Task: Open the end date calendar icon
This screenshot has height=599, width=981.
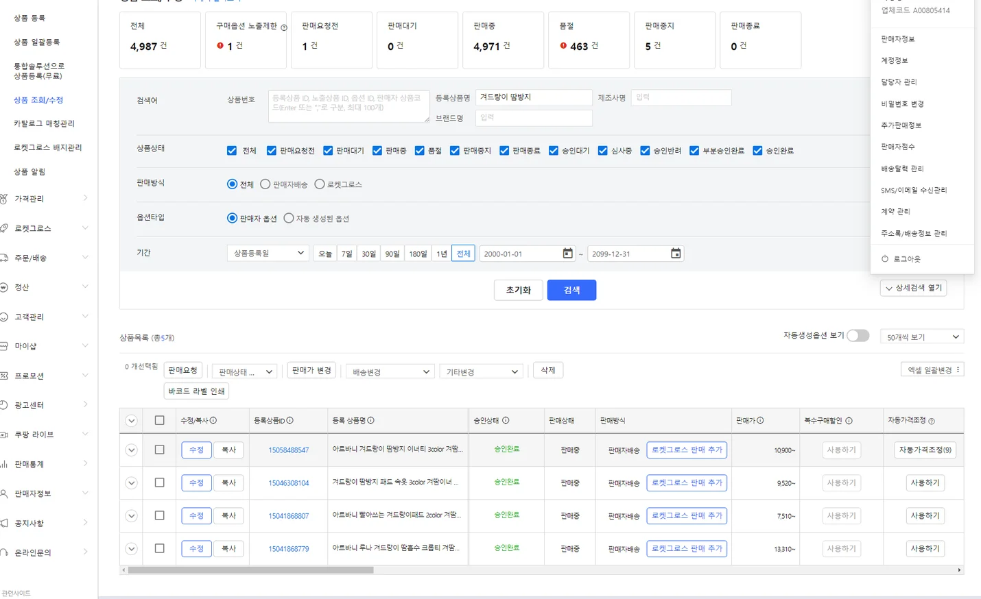Action: (x=676, y=254)
